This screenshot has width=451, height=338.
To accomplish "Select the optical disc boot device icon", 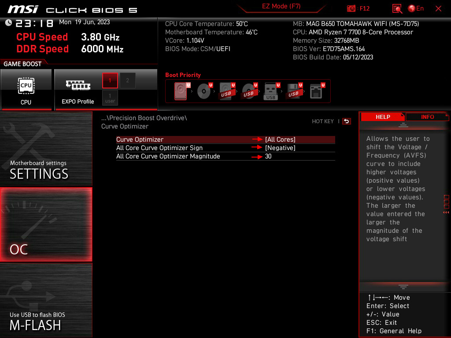I will (x=205, y=91).
